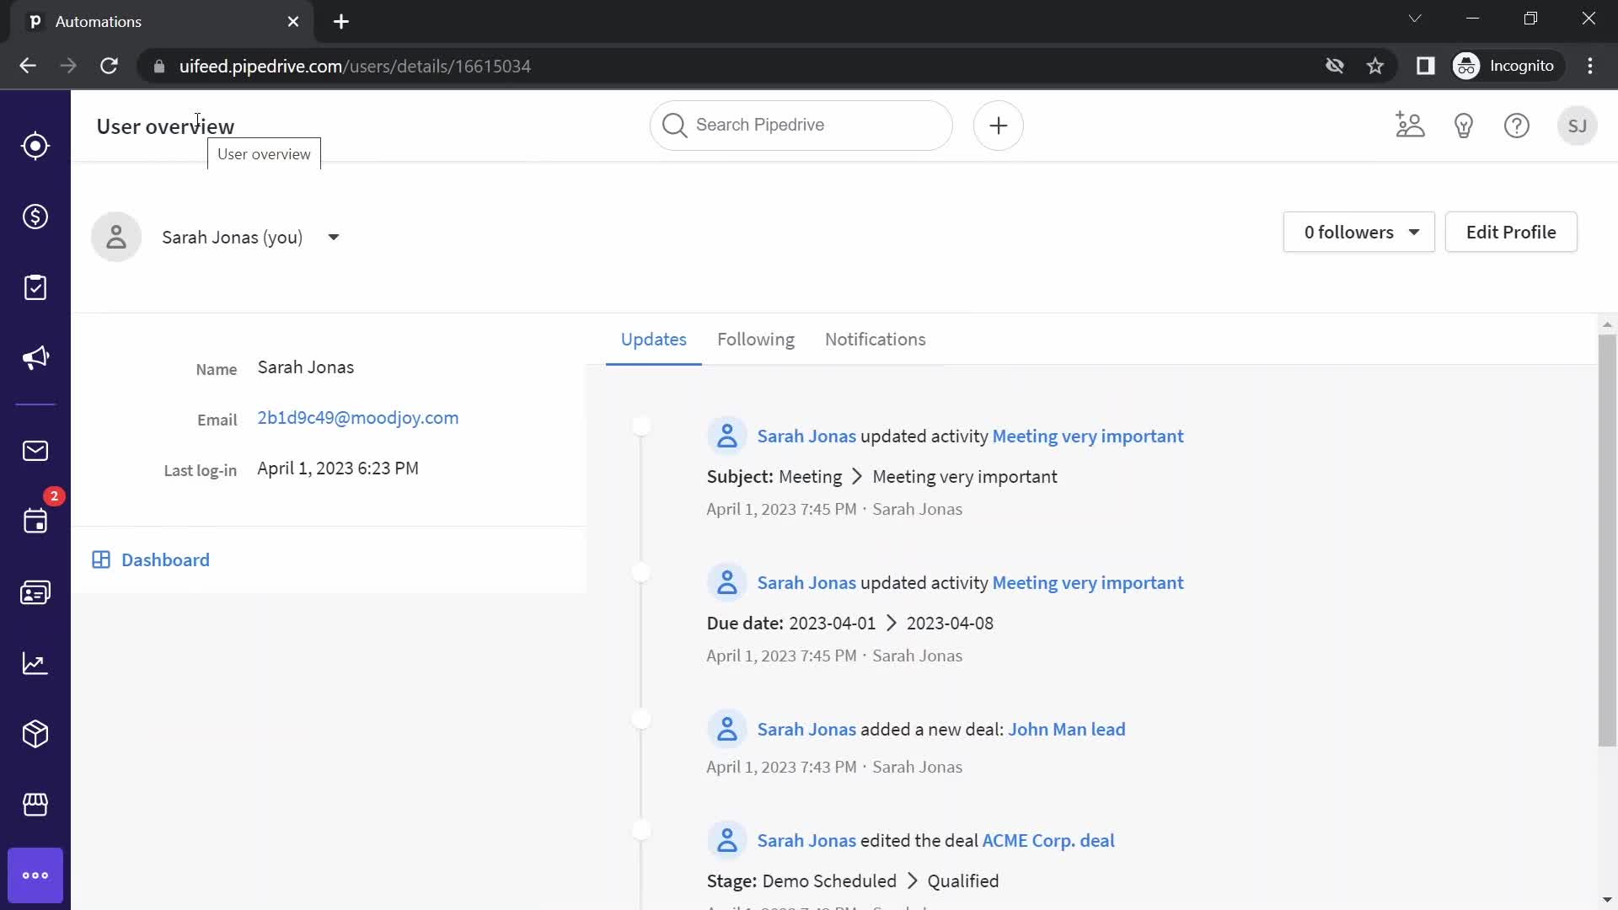Open the Dashboard link in left panel

point(165,560)
